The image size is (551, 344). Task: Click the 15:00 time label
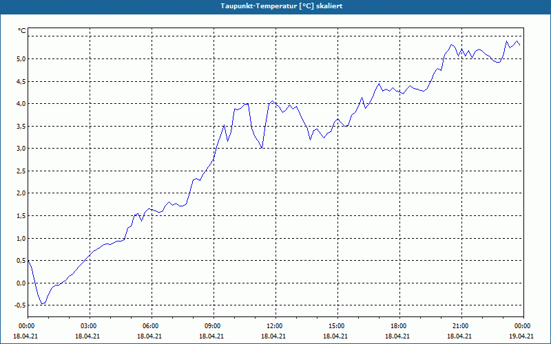click(337, 325)
